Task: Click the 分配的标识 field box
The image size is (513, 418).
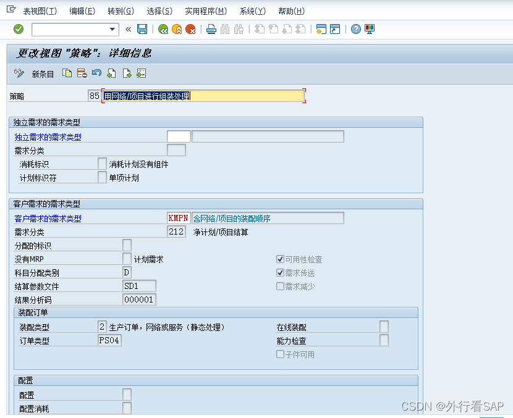Action: coord(127,245)
